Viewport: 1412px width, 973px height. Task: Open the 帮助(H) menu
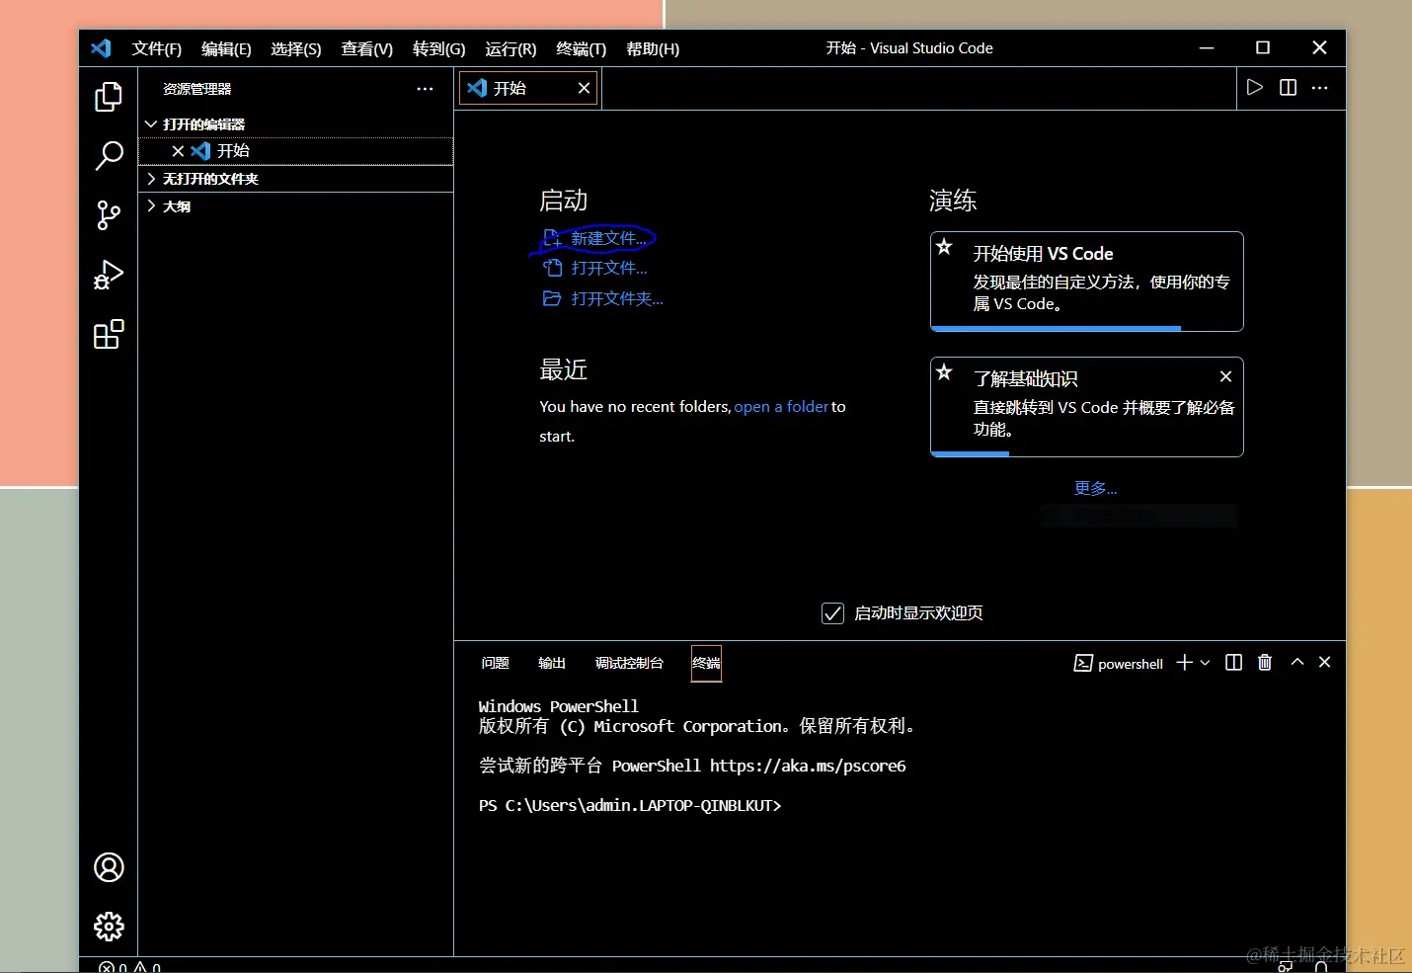[x=653, y=49]
